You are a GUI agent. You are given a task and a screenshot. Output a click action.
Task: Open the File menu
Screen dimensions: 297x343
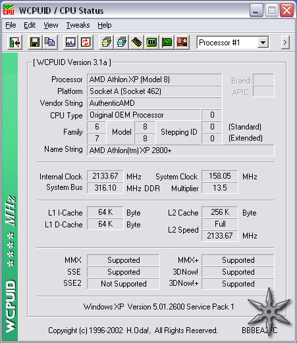pyautogui.click(x=11, y=25)
